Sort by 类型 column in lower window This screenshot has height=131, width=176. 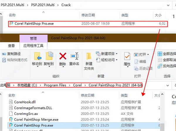coord(124,95)
